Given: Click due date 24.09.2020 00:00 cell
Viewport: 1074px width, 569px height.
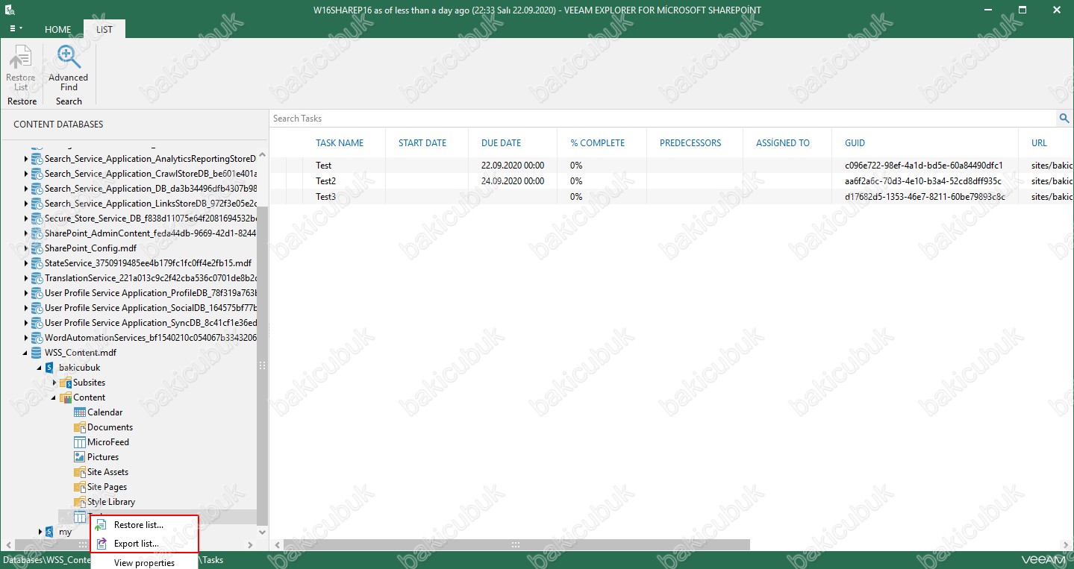Looking at the screenshot, I should tap(513, 180).
